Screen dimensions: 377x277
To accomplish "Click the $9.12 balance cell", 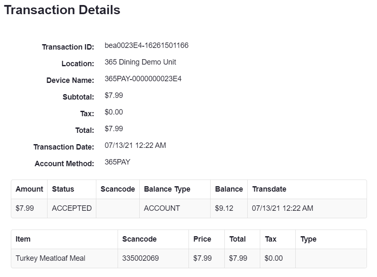I will coord(224,208).
